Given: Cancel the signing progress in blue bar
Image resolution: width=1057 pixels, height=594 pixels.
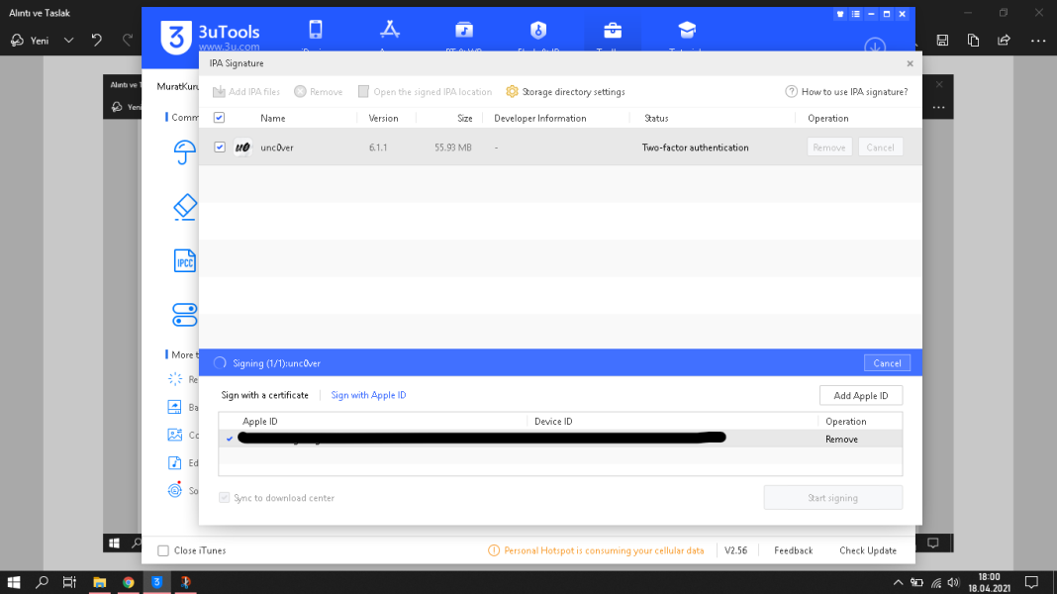Looking at the screenshot, I should pyautogui.click(x=887, y=363).
